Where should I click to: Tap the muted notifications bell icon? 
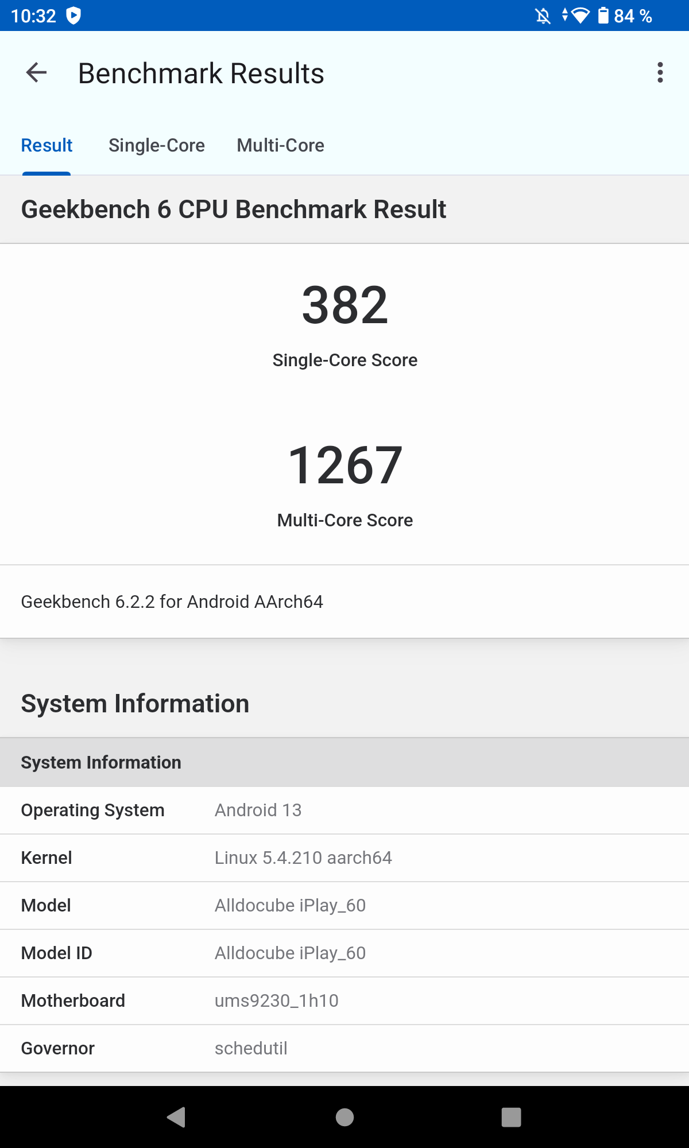[x=543, y=15]
